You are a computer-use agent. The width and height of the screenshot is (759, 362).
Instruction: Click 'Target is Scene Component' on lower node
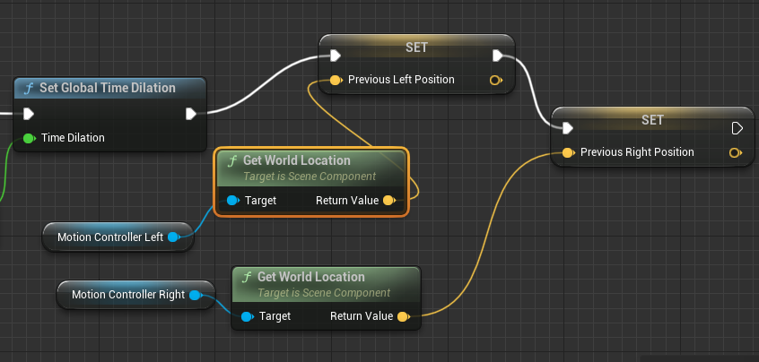click(324, 293)
